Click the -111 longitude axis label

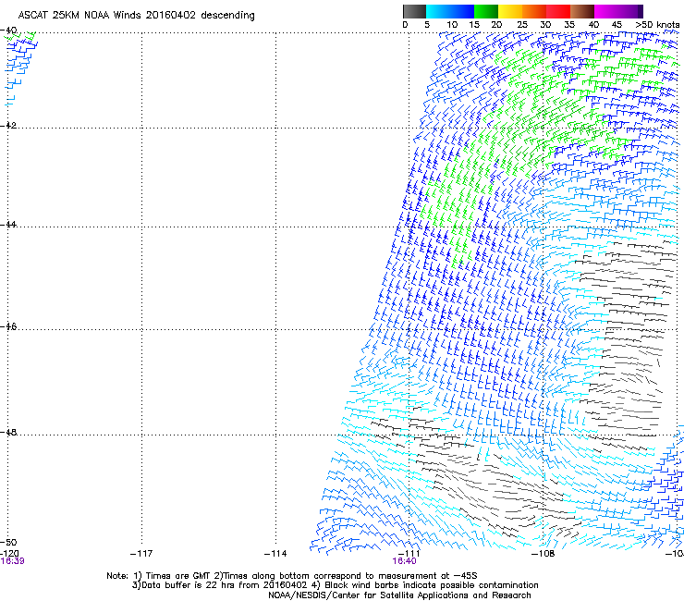coord(409,554)
